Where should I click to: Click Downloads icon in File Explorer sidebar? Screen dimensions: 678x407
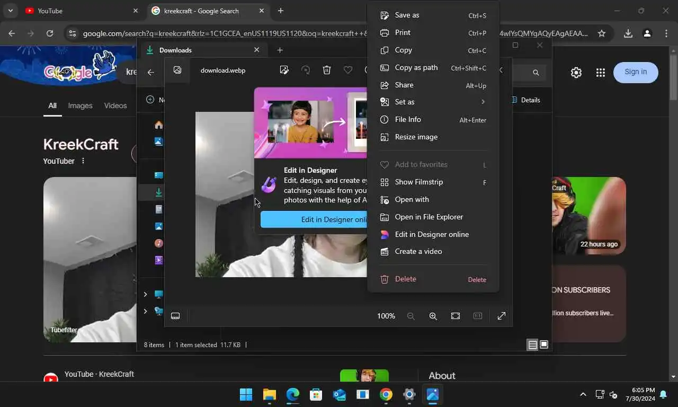tap(158, 192)
